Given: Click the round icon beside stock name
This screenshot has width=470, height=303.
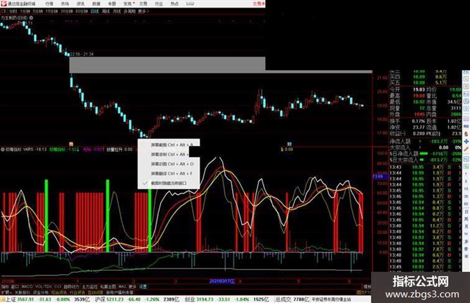Looking at the screenshot, I should click(31, 18).
